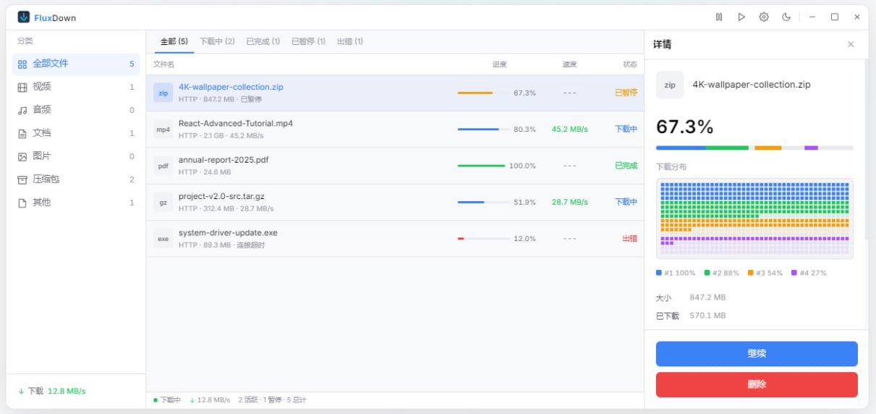This screenshot has height=414, width=876.
Task: Open the 已暂停 (1) tab
Action: 308,41
